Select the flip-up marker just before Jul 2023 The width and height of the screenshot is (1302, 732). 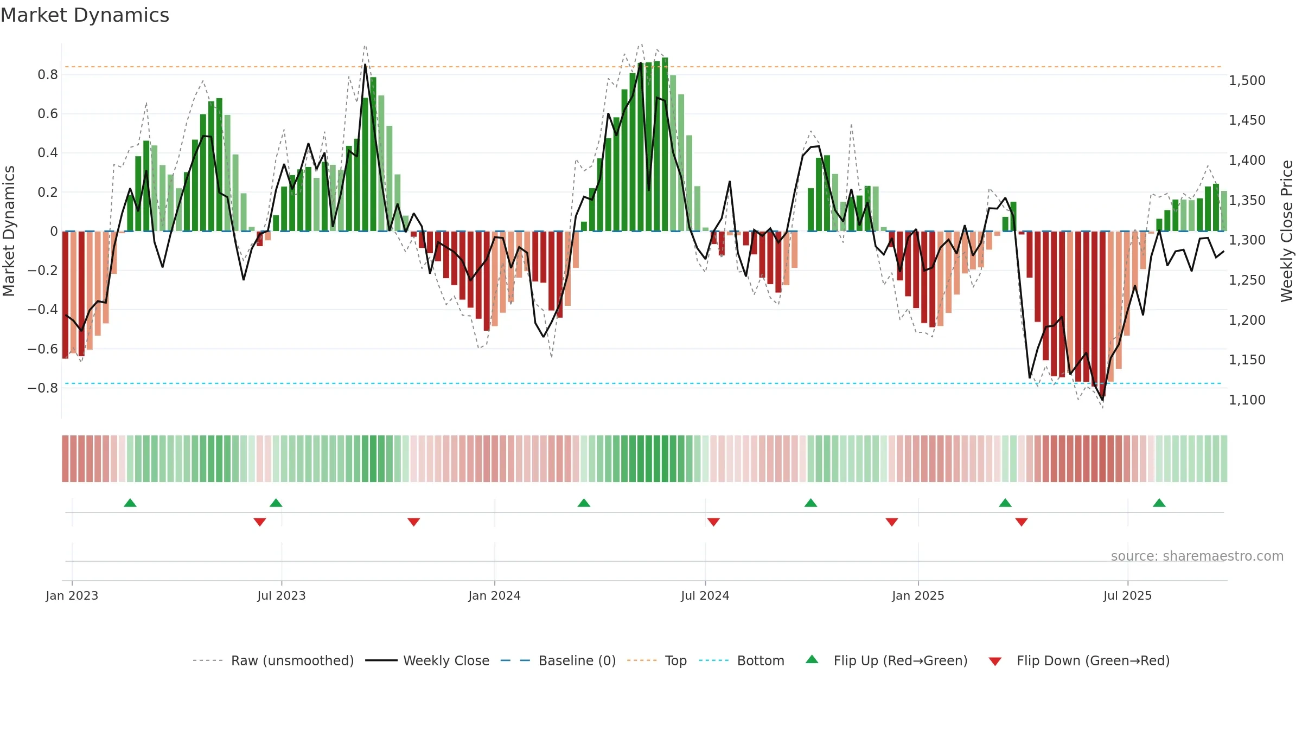(x=276, y=503)
